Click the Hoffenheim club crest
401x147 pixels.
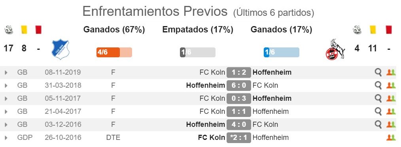[x=61, y=49]
